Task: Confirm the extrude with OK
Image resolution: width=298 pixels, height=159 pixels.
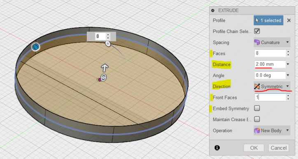Action: click(254, 148)
